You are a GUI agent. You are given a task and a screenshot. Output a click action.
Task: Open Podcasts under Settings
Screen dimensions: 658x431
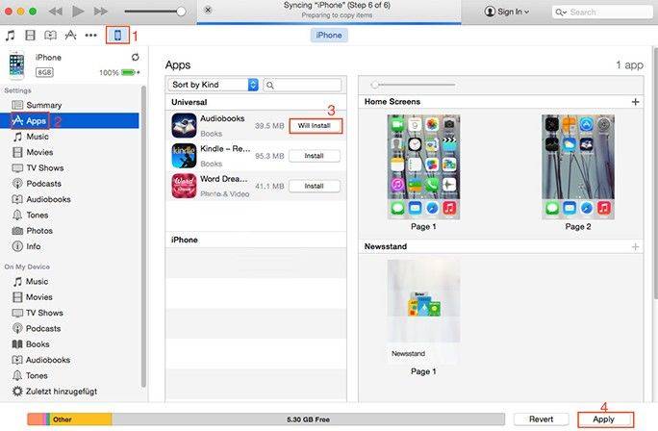[69, 184]
